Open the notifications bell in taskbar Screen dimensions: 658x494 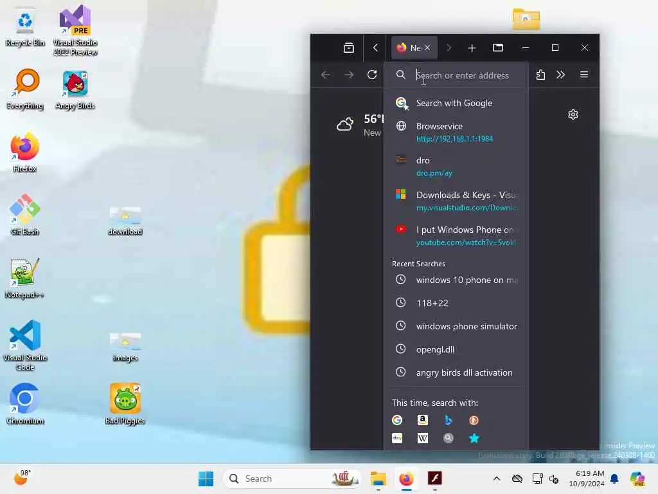point(614,479)
